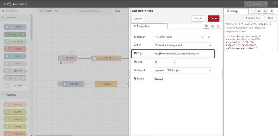Select the change node in palette
278x136 pixels.
[15, 119]
